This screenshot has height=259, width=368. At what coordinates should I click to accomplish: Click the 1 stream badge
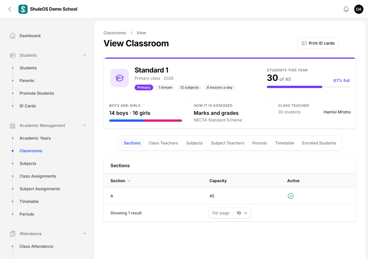[165, 87]
